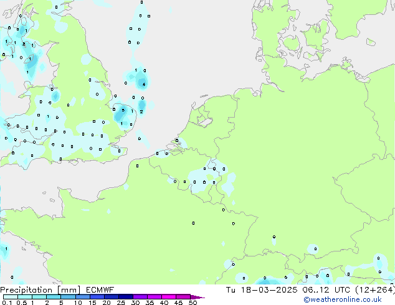Viewport: 395px width, 305px height.
Task: Click the '(12+264)' forecast offset text
Action: [x=375, y=290]
